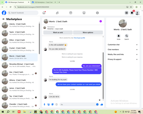Open Liberty - 2 bed 2 bath chat

tap(19, 25)
